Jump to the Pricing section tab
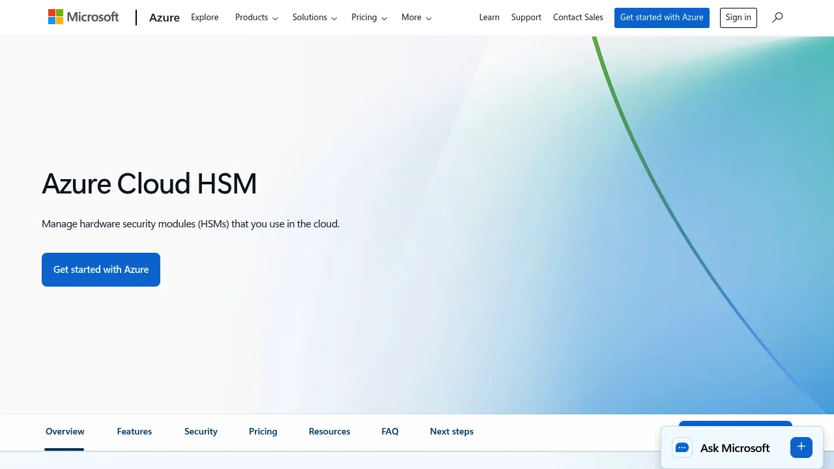The height and width of the screenshot is (469, 834). pyautogui.click(x=263, y=431)
